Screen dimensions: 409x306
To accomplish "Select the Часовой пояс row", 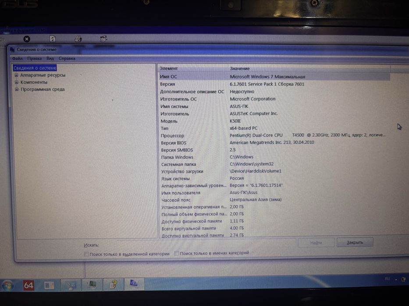I will click(274, 200).
